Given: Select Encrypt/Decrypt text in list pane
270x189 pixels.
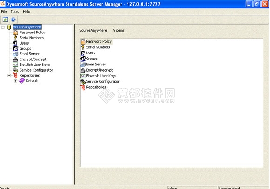Looking at the screenshot, I should (x=99, y=70).
